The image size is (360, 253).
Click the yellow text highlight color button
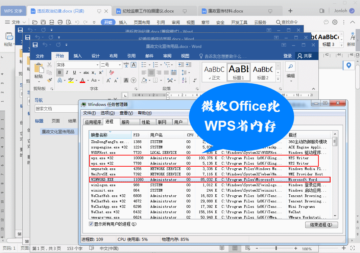pyautogui.click(x=71, y=80)
